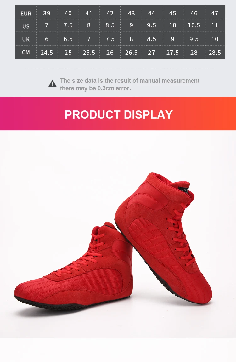This screenshot has height=362, width=236.
Task: Click the UK 6.5 size cell
Action: (x=68, y=39)
